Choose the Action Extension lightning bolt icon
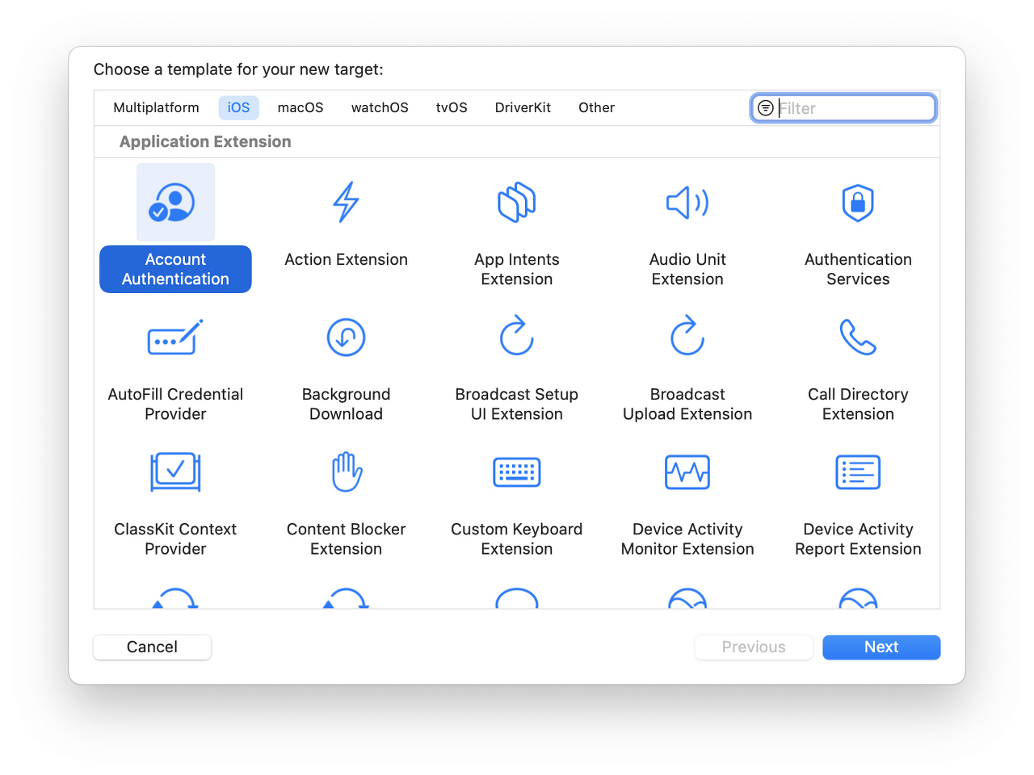1034x775 pixels. (347, 202)
